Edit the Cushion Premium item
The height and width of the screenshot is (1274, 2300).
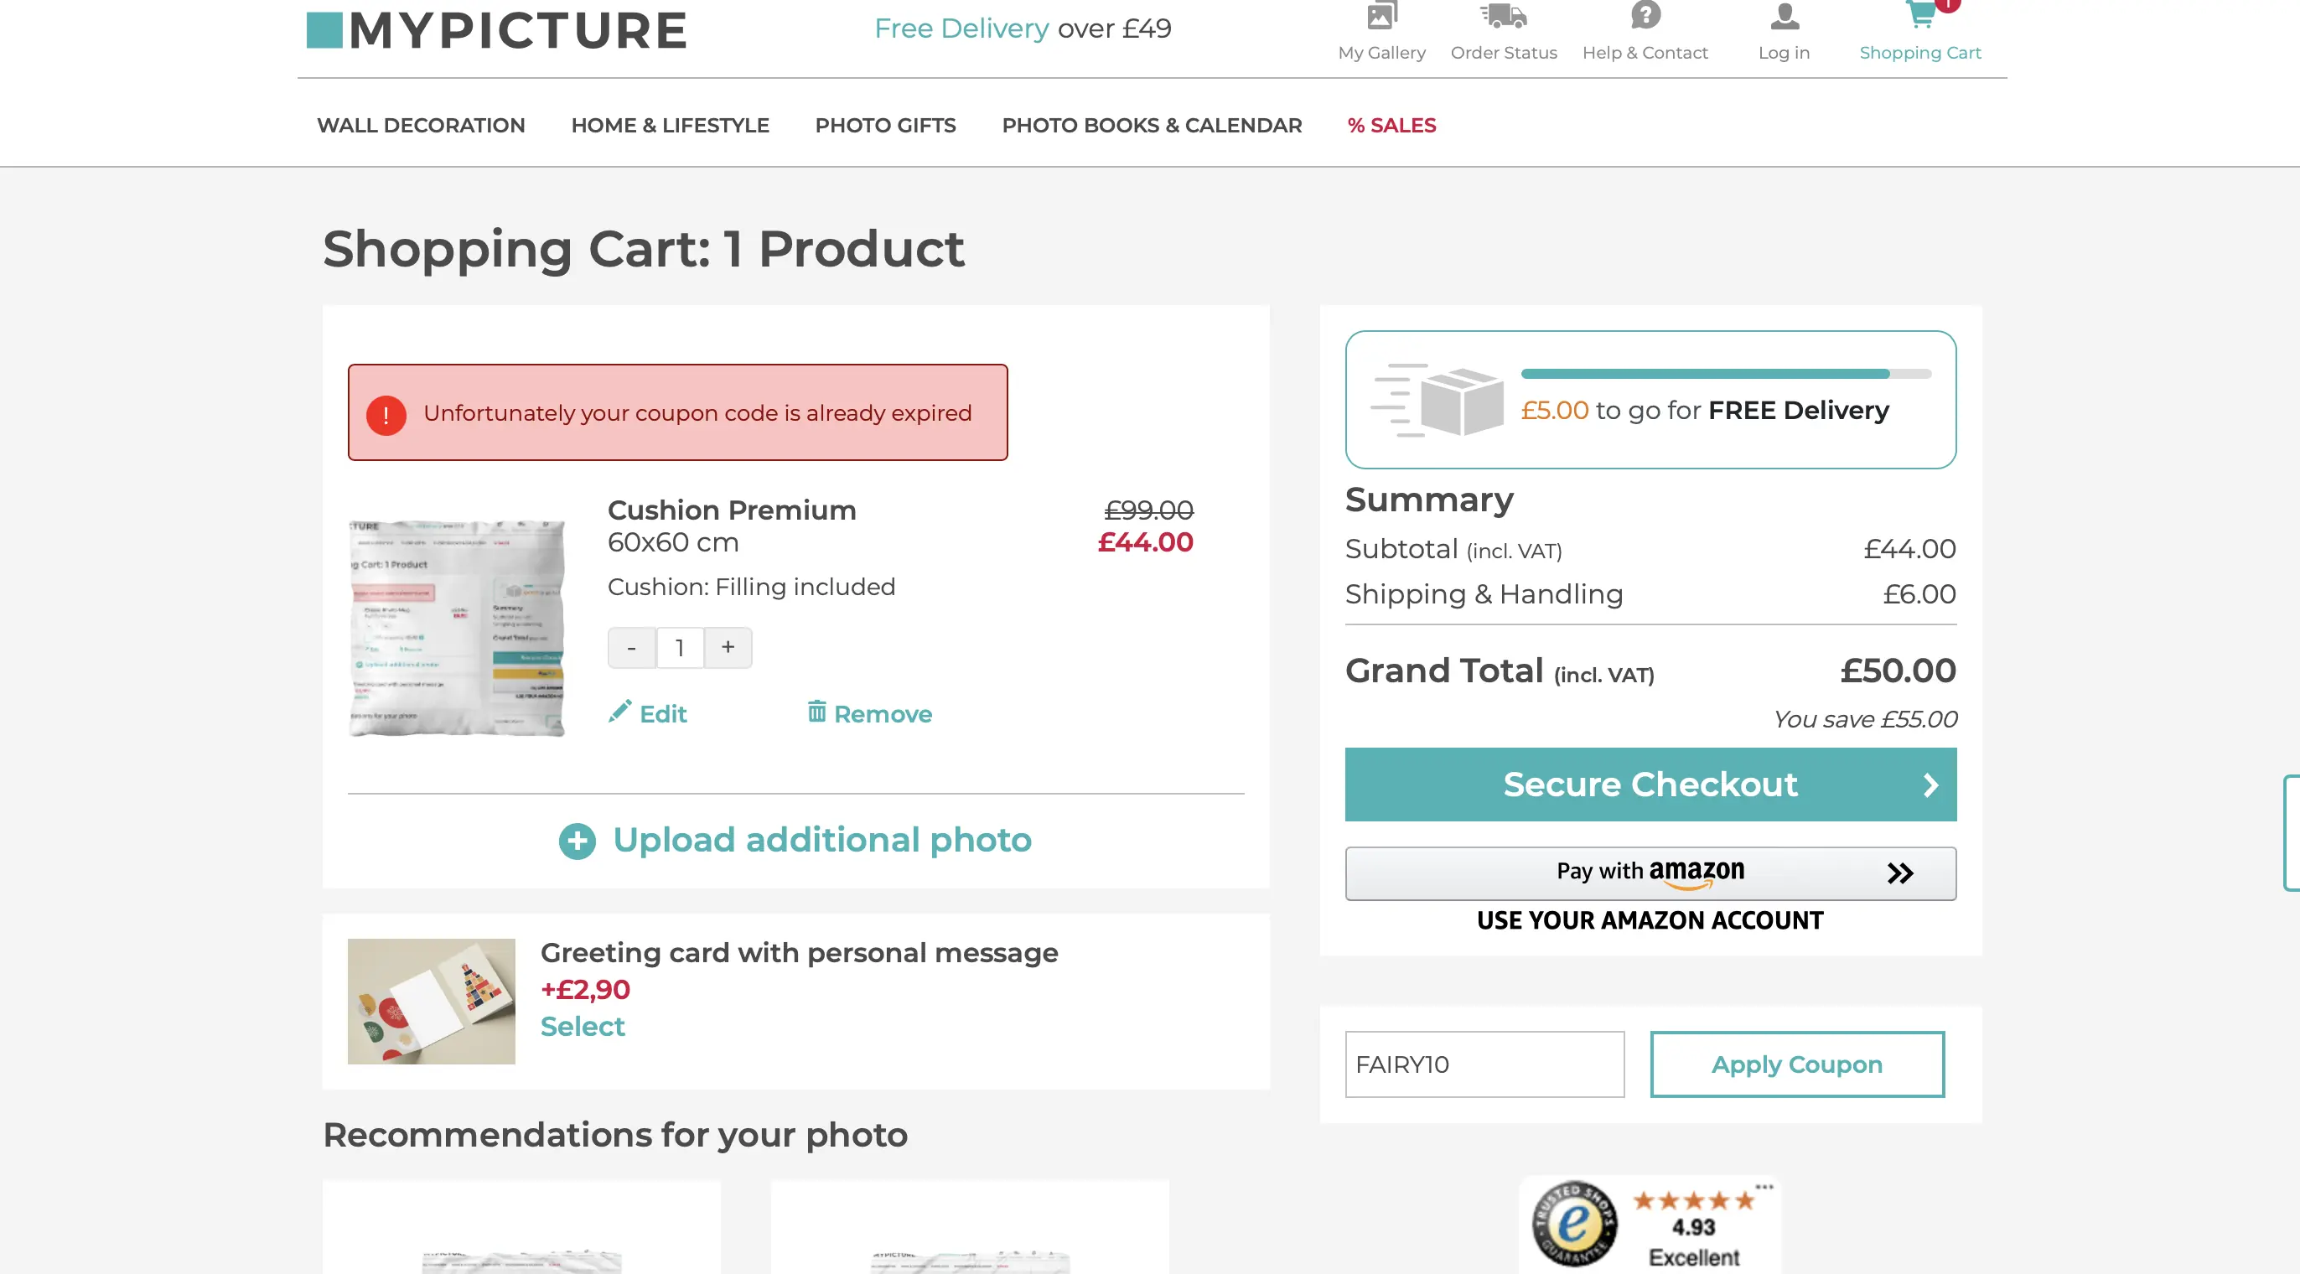pos(647,713)
